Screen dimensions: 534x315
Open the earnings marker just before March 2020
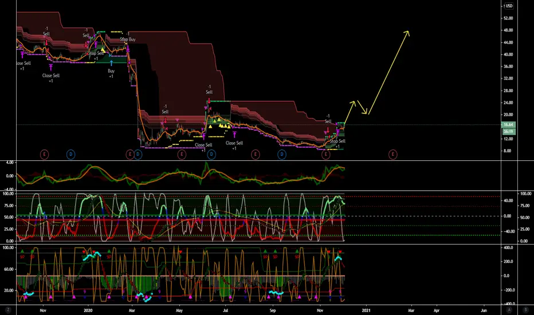129,154
